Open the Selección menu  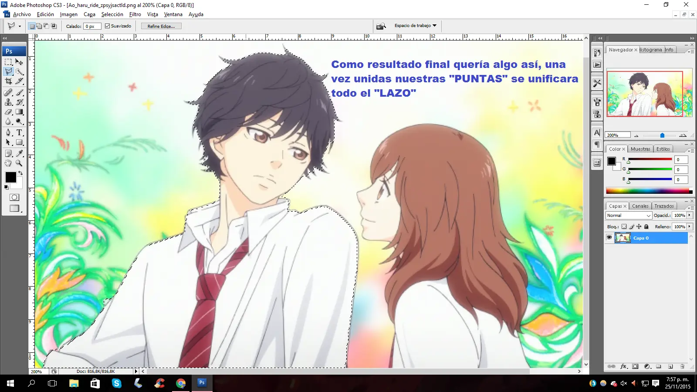point(112,14)
